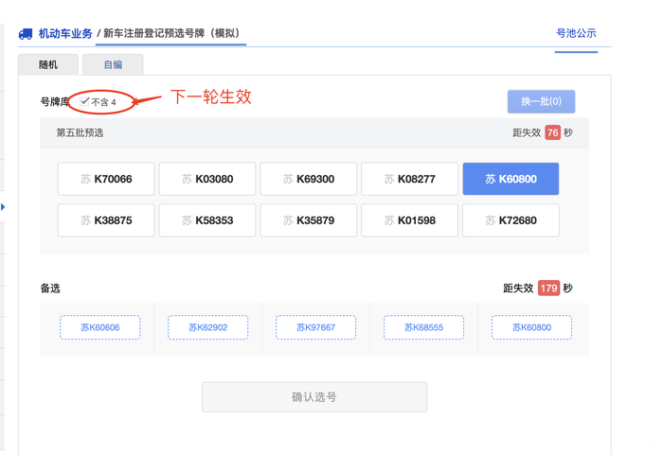
Task: Click backup plate 苏K68555
Action: click(x=423, y=327)
